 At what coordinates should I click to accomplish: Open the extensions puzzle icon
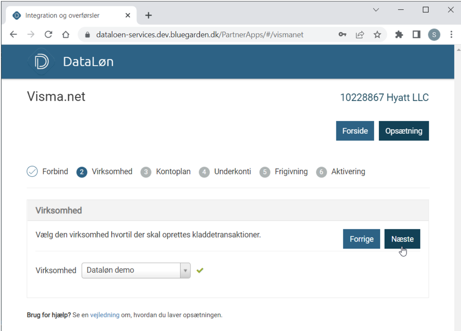pos(399,35)
